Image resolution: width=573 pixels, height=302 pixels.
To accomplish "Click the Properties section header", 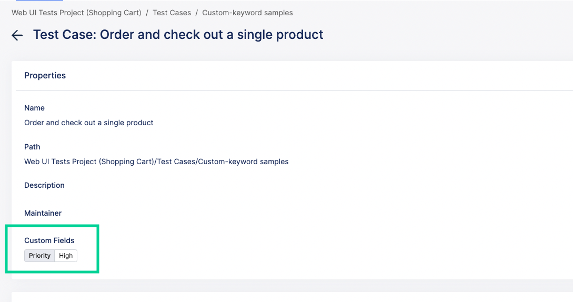I will coord(45,75).
